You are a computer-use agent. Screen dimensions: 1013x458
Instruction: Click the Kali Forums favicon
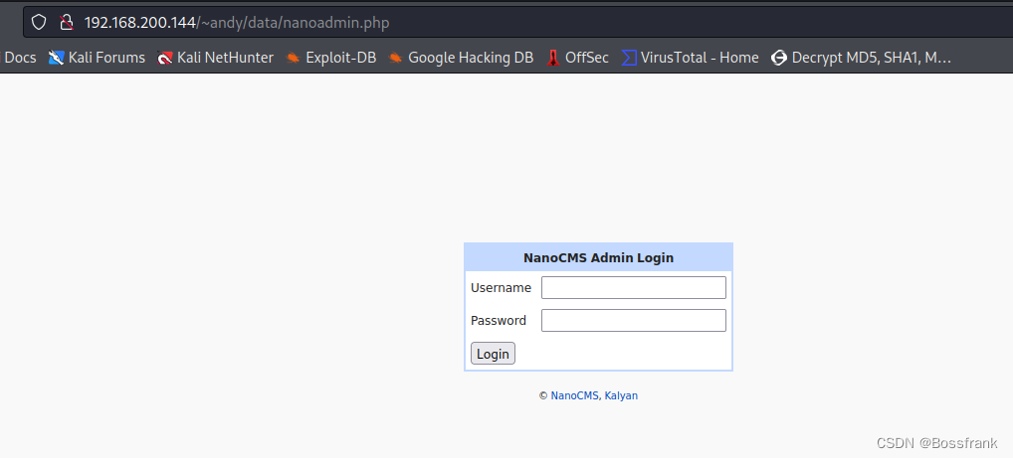56,58
